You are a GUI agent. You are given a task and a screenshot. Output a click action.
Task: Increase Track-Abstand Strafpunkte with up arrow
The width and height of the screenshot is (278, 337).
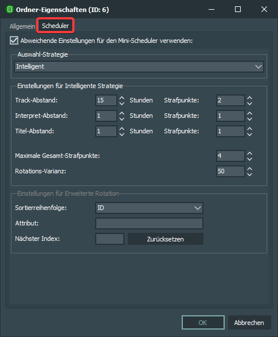point(249,98)
